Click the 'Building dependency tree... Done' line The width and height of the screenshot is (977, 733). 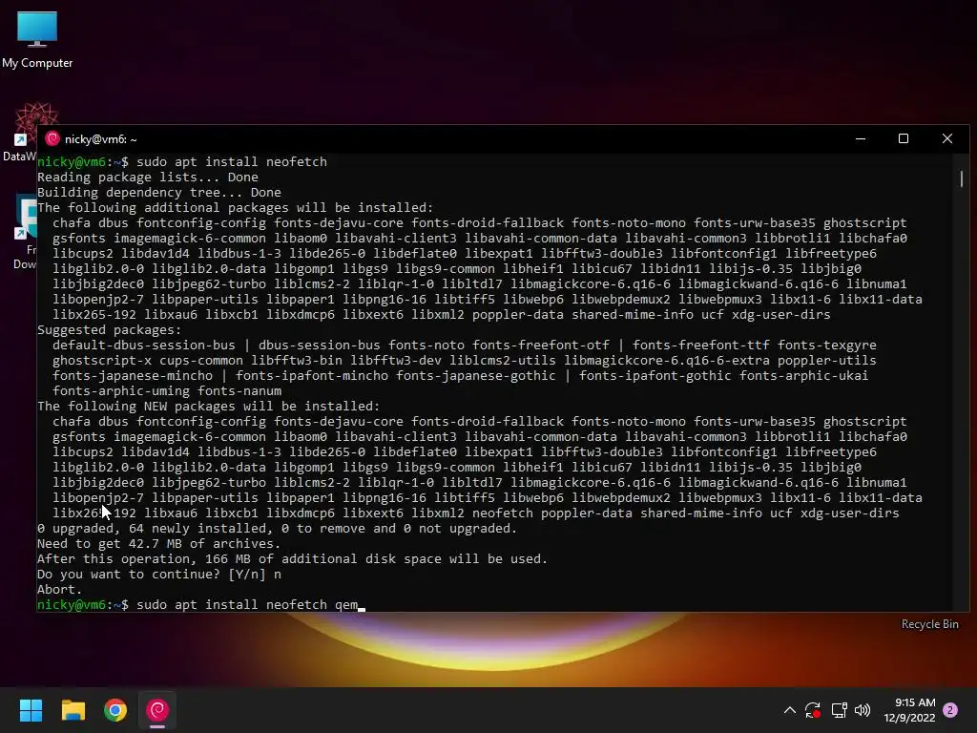coord(159,192)
